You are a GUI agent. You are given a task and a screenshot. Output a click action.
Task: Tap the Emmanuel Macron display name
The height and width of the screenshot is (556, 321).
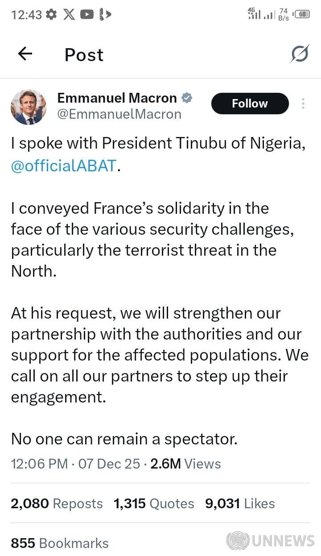pos(117,97)
